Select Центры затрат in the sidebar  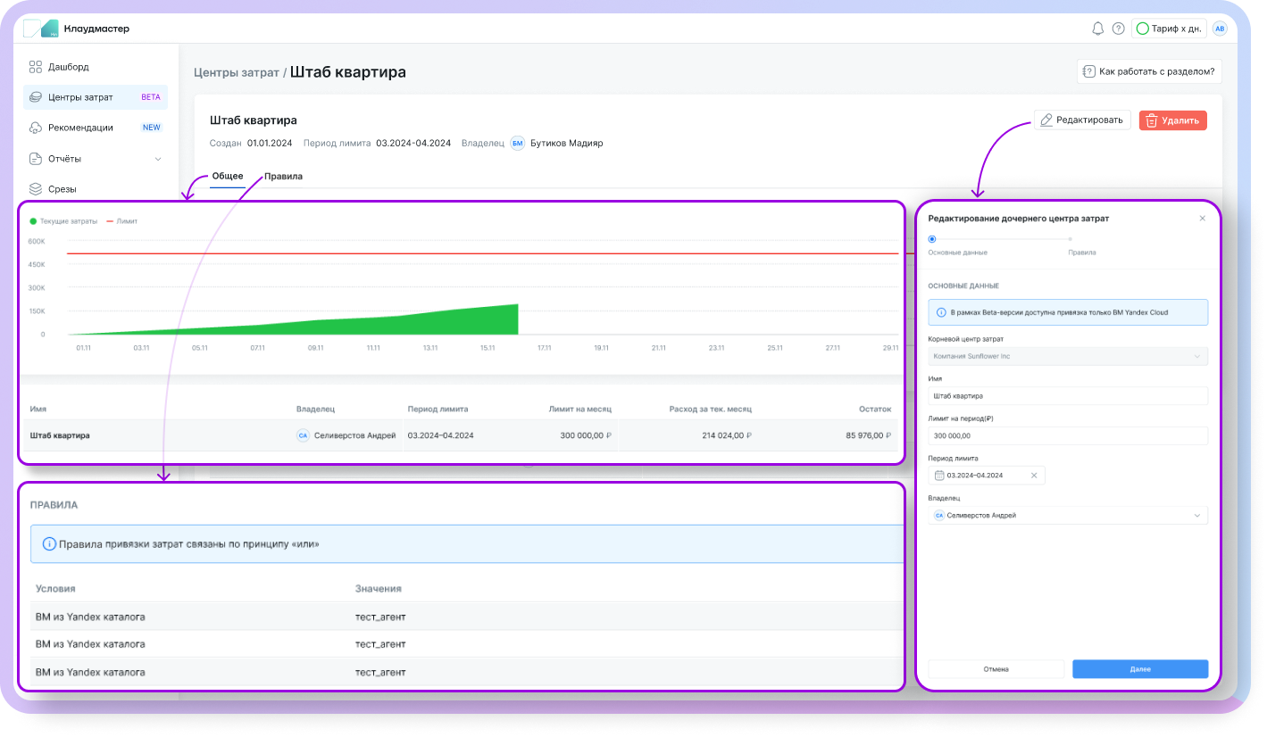pos(80,97)
